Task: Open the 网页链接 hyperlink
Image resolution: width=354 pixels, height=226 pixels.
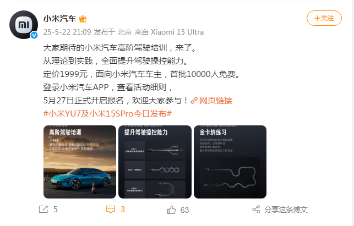Action: pos(216,101)
